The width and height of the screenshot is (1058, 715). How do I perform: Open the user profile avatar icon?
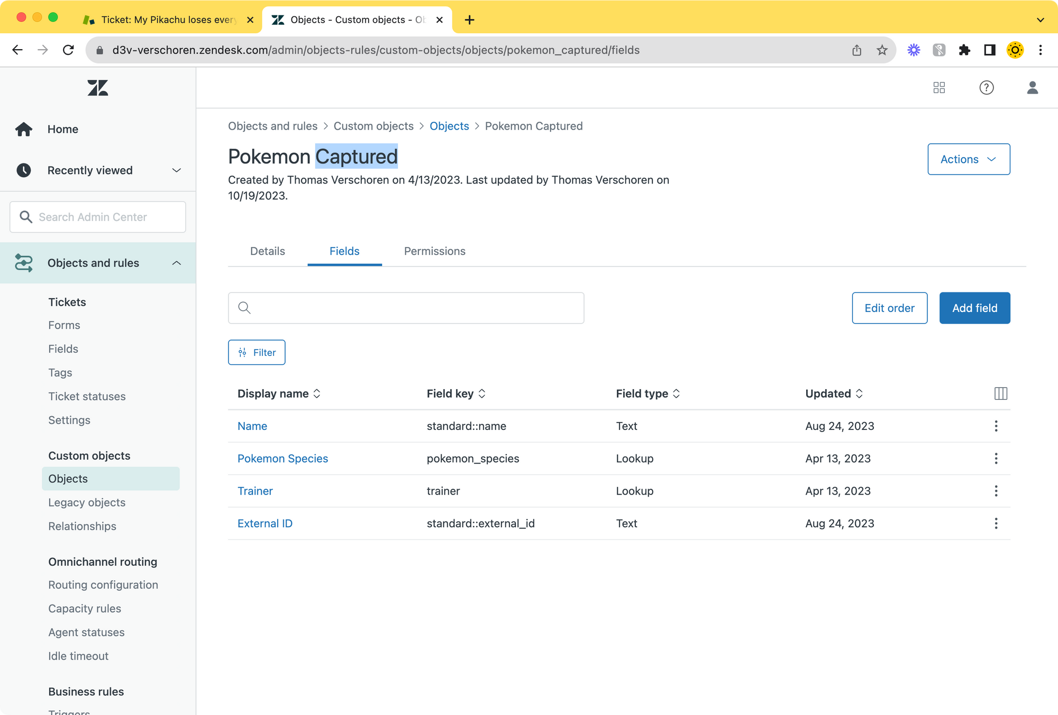[1032, 88]
